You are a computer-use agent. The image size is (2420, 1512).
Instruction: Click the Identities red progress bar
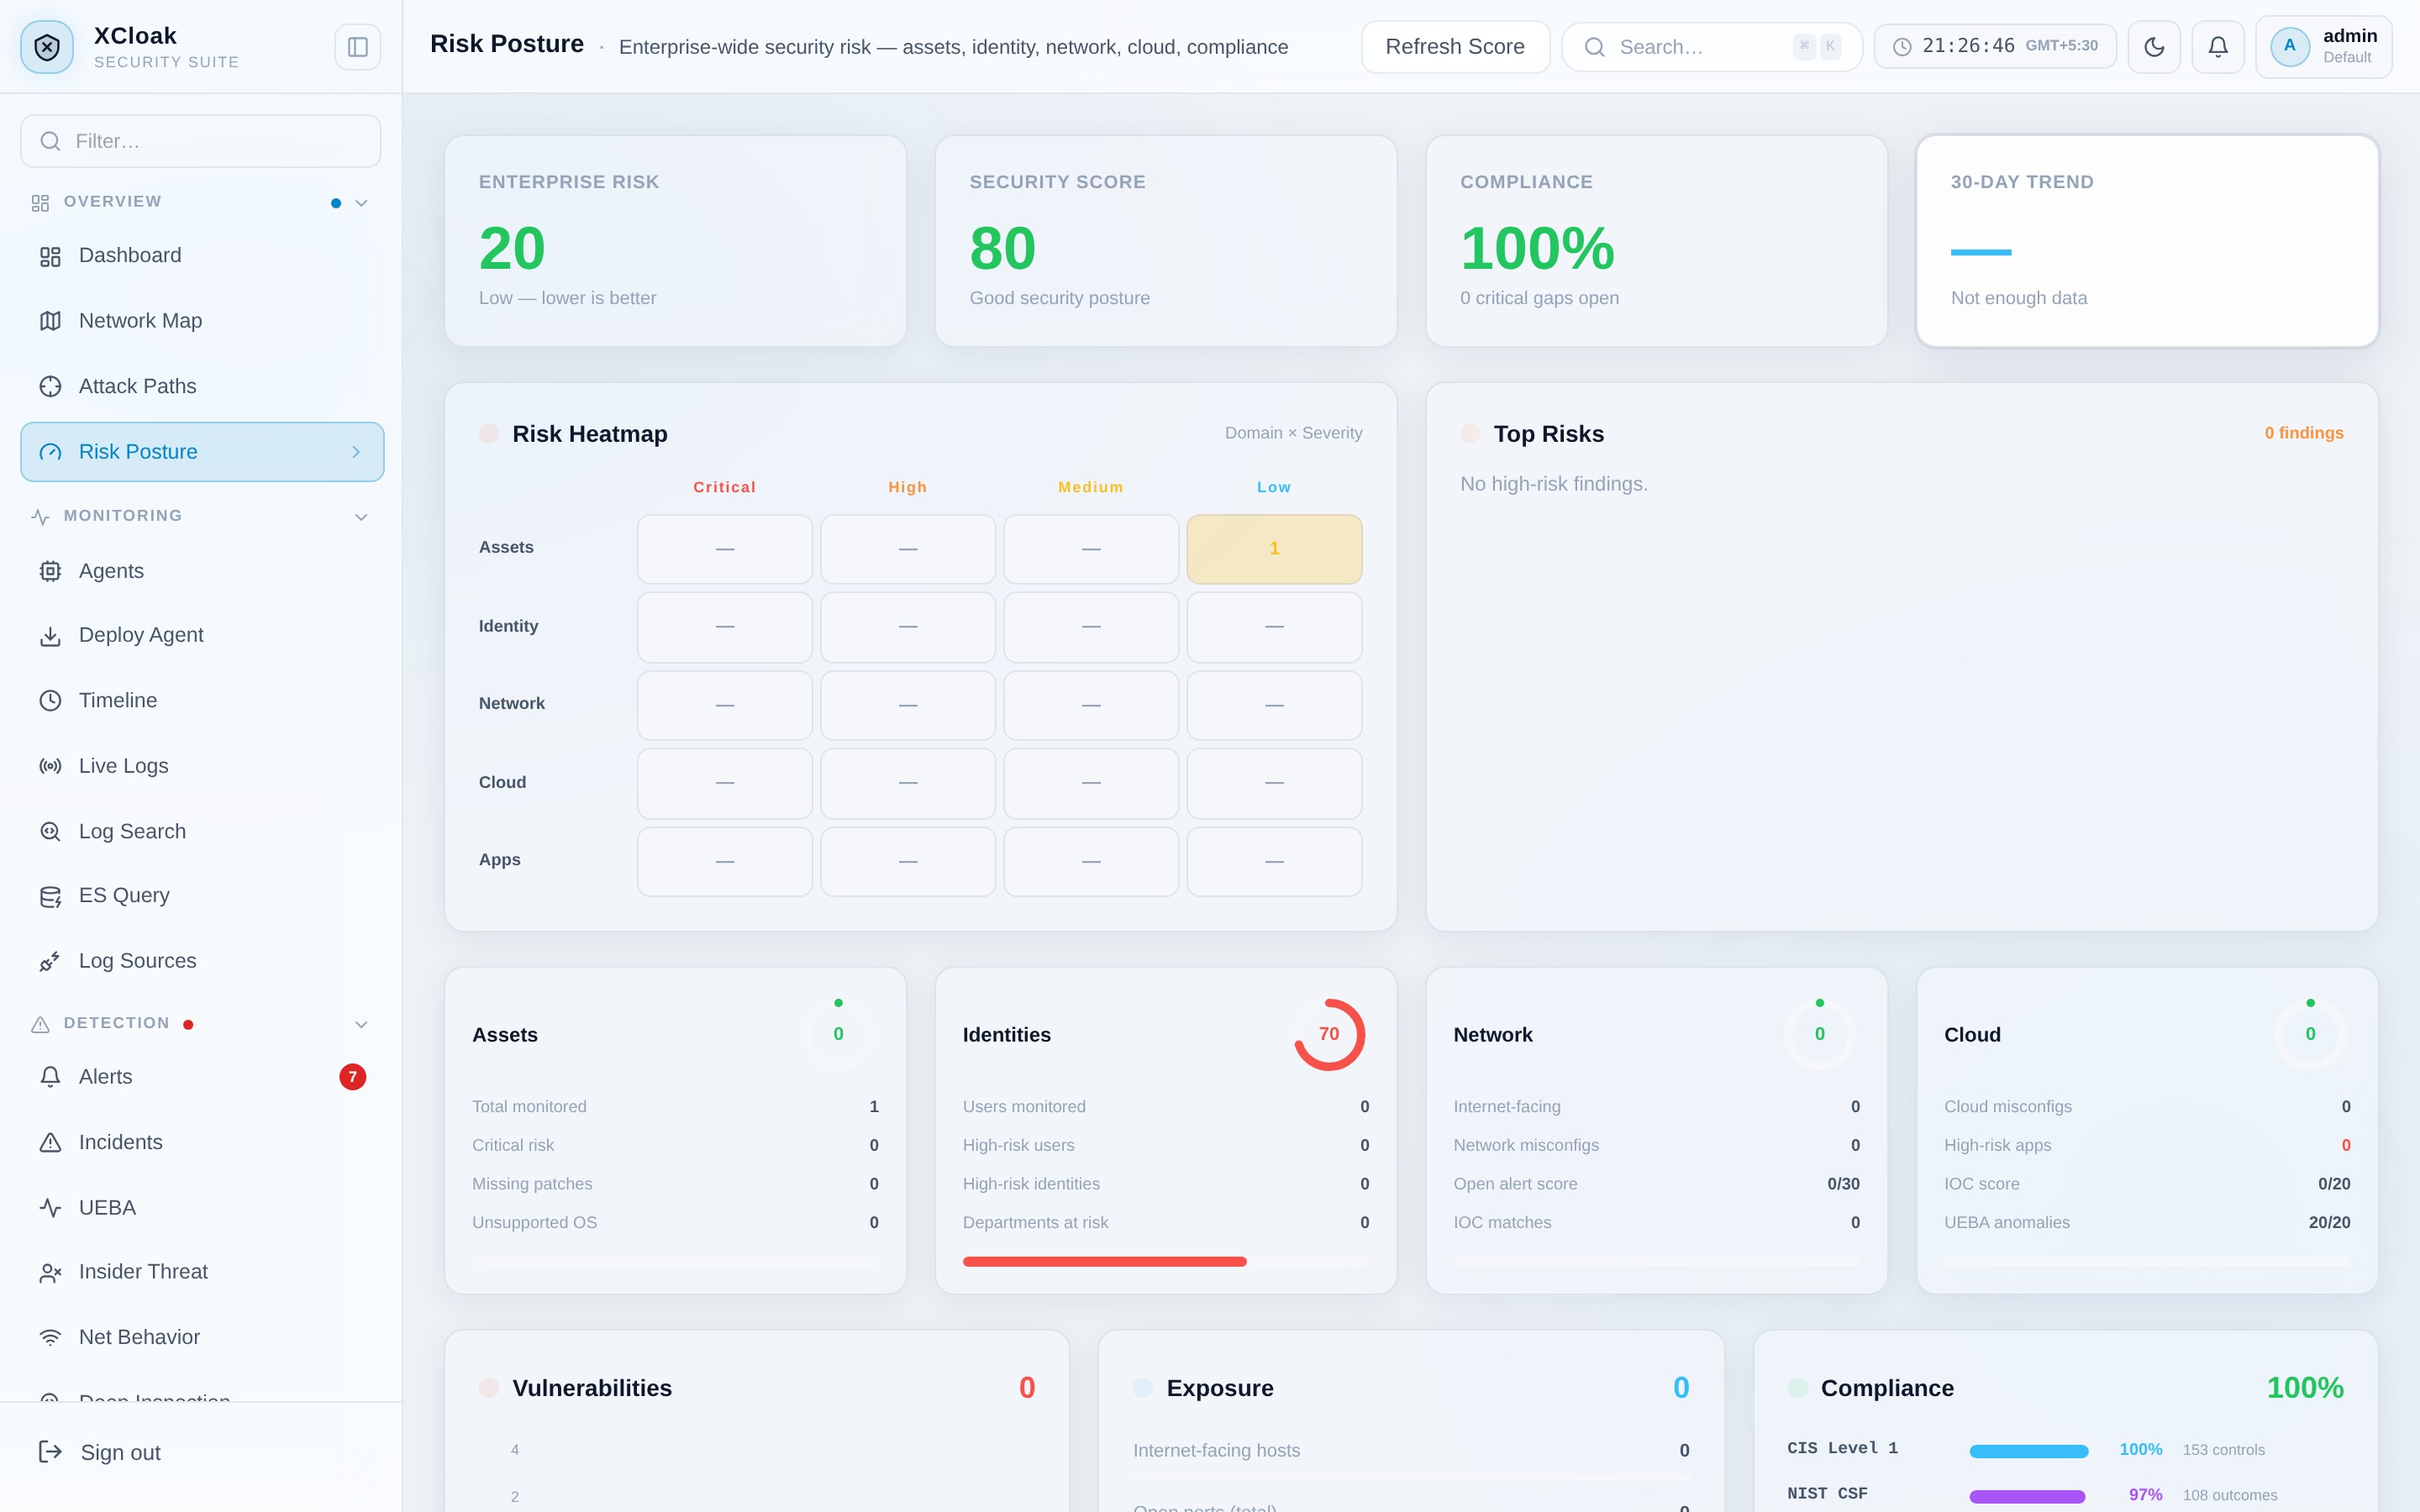pyautogui.click(x=1104, y=1262)
